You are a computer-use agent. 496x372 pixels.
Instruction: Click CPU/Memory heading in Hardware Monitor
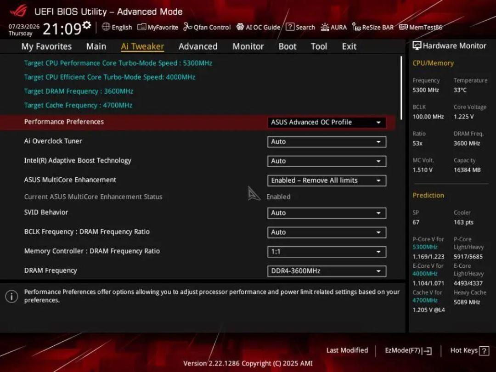coord(433,63)
